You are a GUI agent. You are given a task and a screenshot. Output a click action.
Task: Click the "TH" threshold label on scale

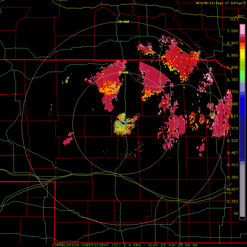click(x=236, y=214)
